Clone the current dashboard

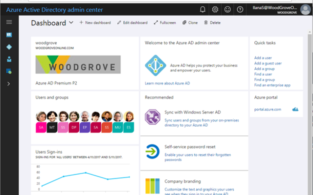point(190,23)
